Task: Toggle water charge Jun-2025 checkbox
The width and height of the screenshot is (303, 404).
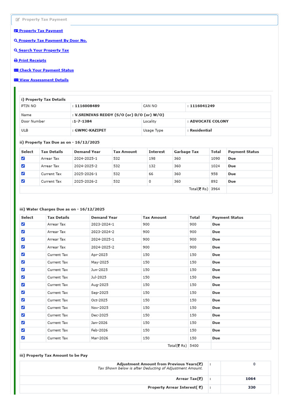Action: click(x=23, y=269)
